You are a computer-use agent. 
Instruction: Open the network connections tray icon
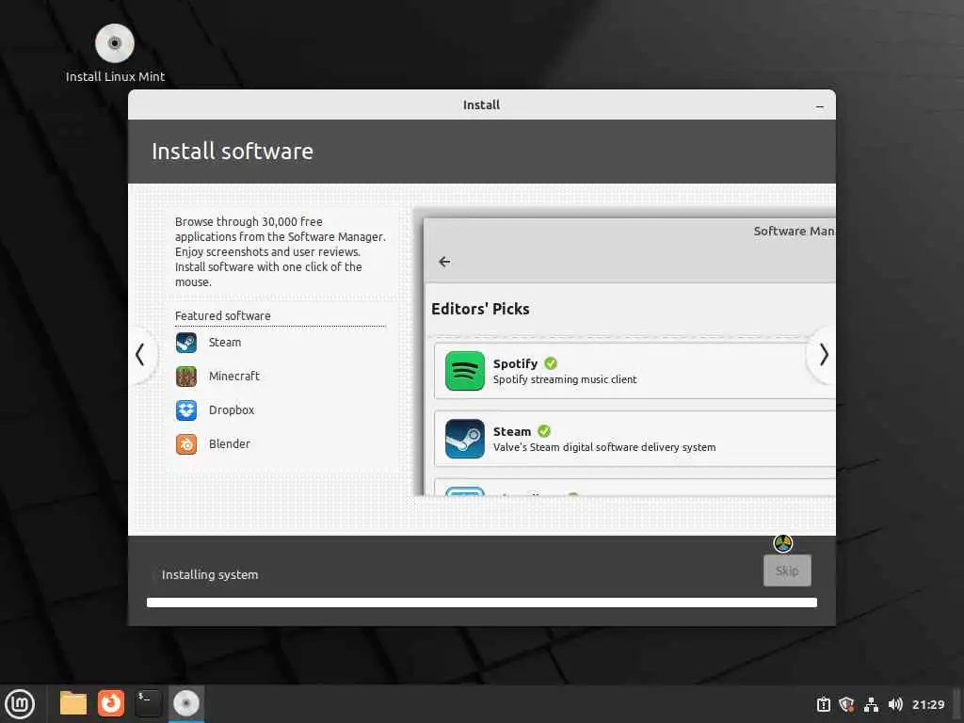[x=871, y=704]
